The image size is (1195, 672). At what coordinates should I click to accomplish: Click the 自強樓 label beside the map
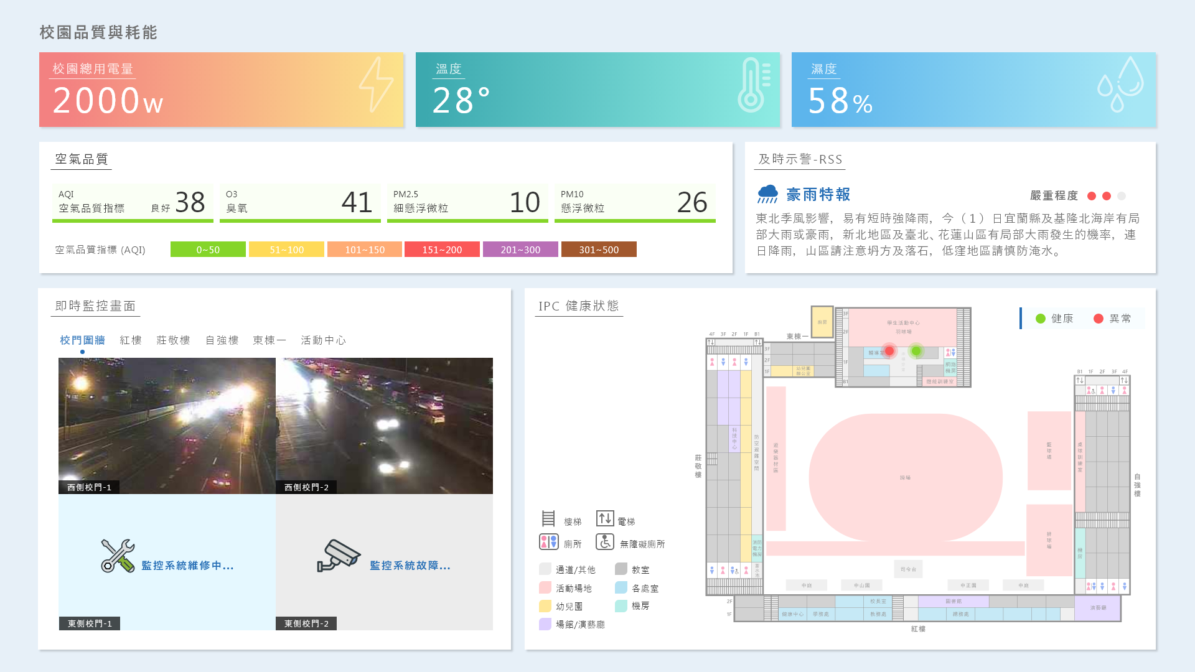[x=1137, y=485]
